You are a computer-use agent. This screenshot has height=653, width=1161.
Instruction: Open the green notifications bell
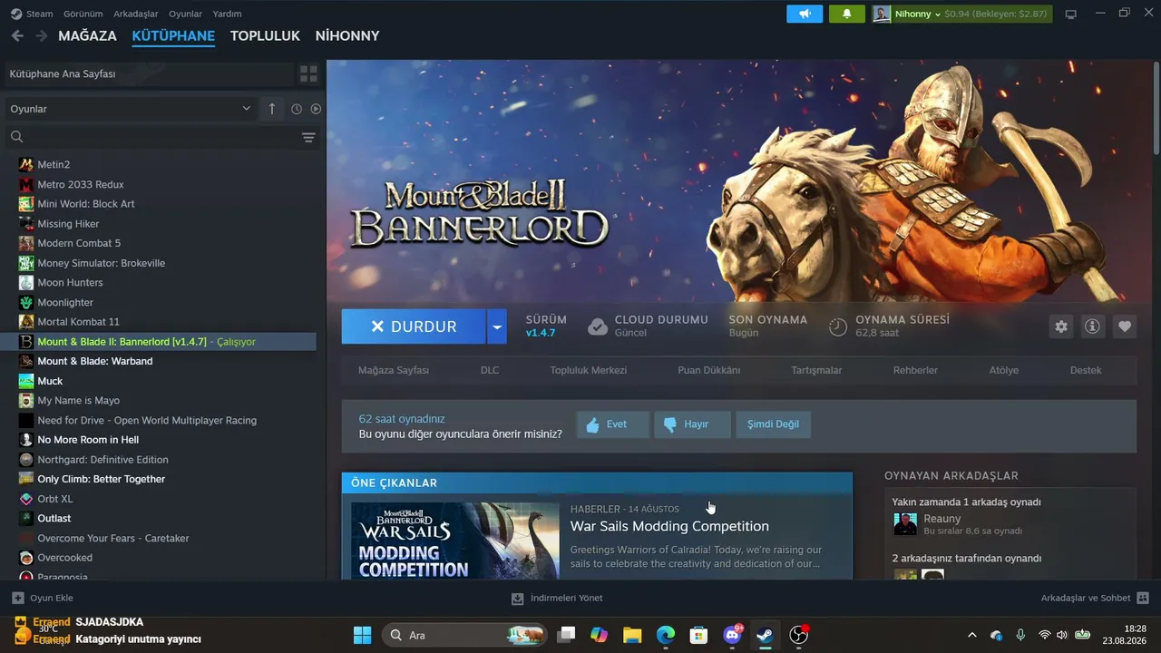[x=847, y=14]
